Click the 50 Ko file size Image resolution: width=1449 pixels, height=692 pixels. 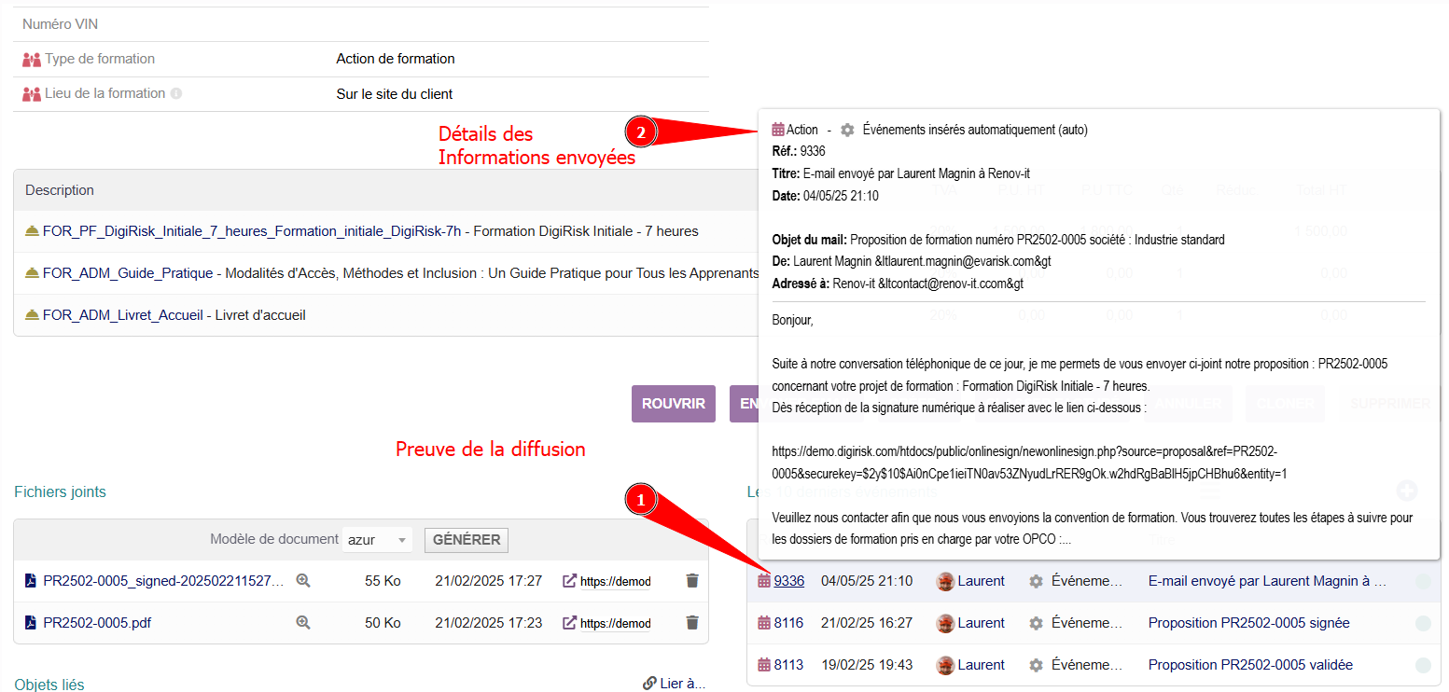pos(383,623)
